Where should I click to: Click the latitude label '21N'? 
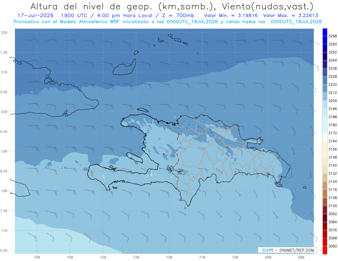point(4,72)
